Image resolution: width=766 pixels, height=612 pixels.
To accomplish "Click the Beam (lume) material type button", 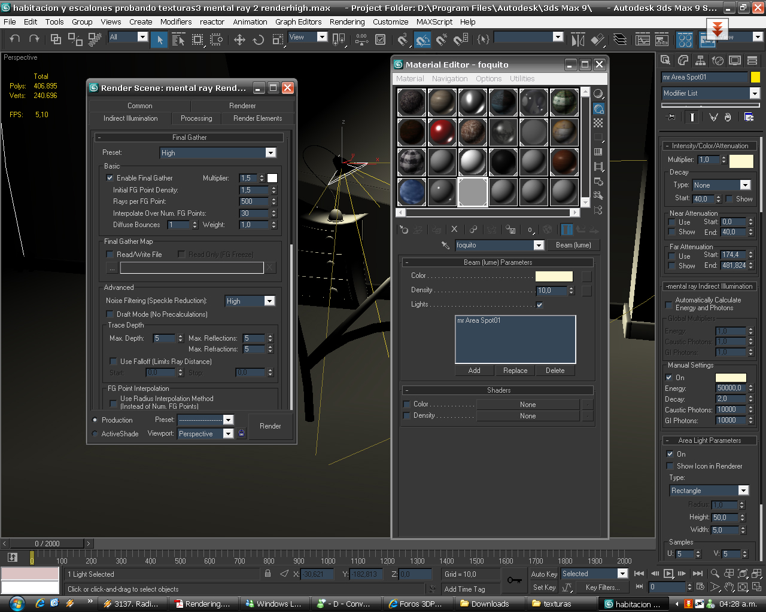I will pyautogui.click(x=573, y=245).
